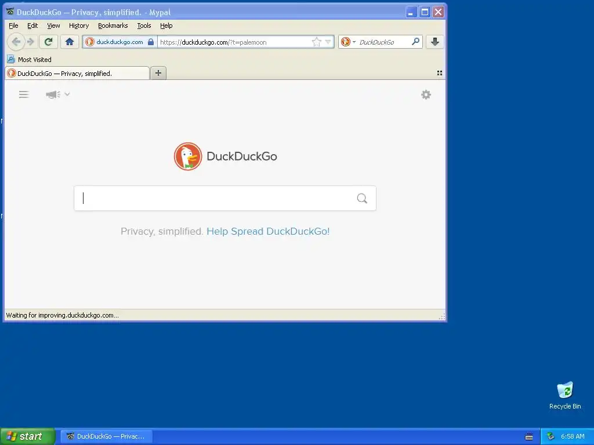Open the DuckDuckGo hamburger side menu

[24, 94]
